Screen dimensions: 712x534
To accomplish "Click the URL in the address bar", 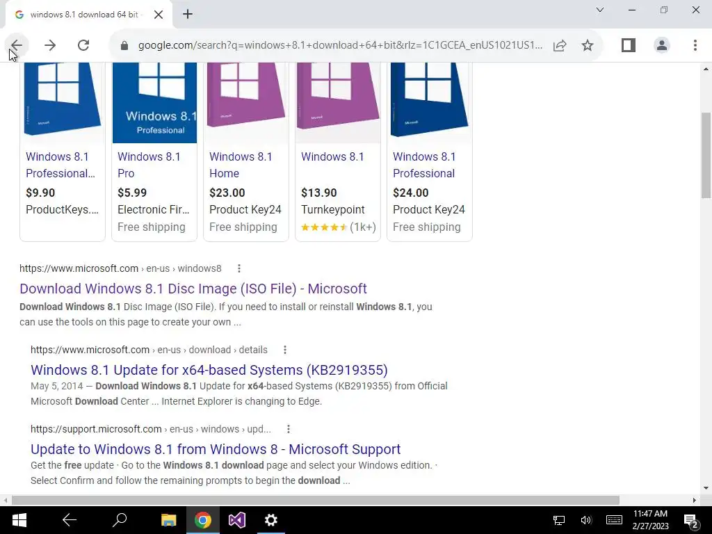I will click(340, 45).
